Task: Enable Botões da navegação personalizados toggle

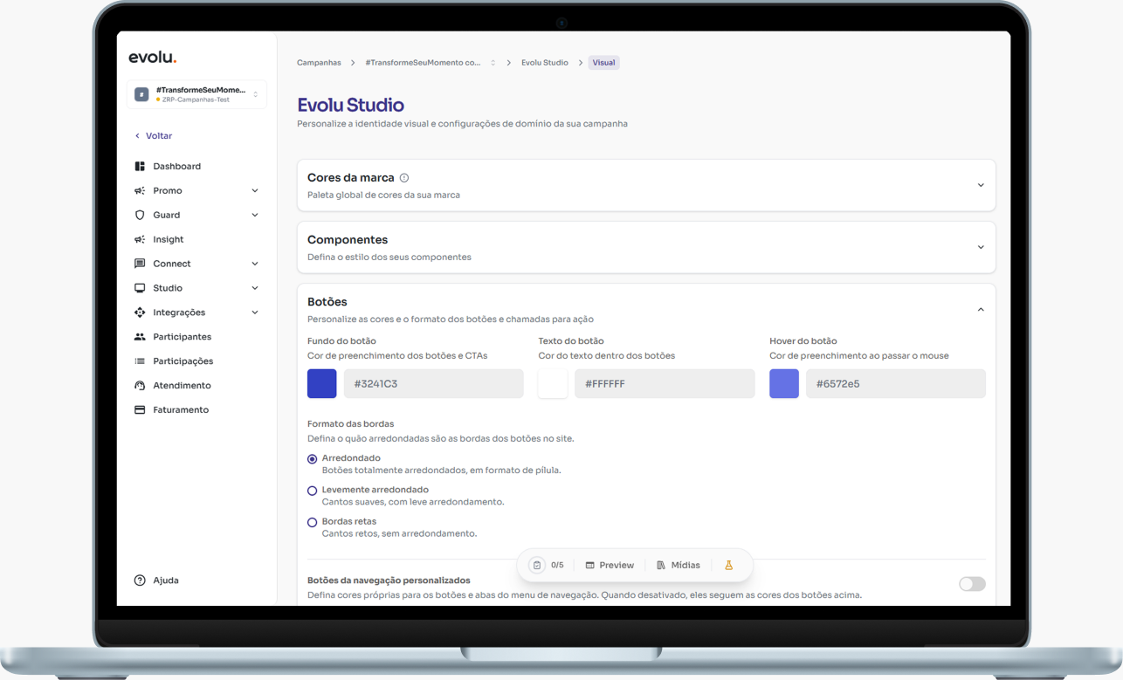Action: (x=972, y=584)
